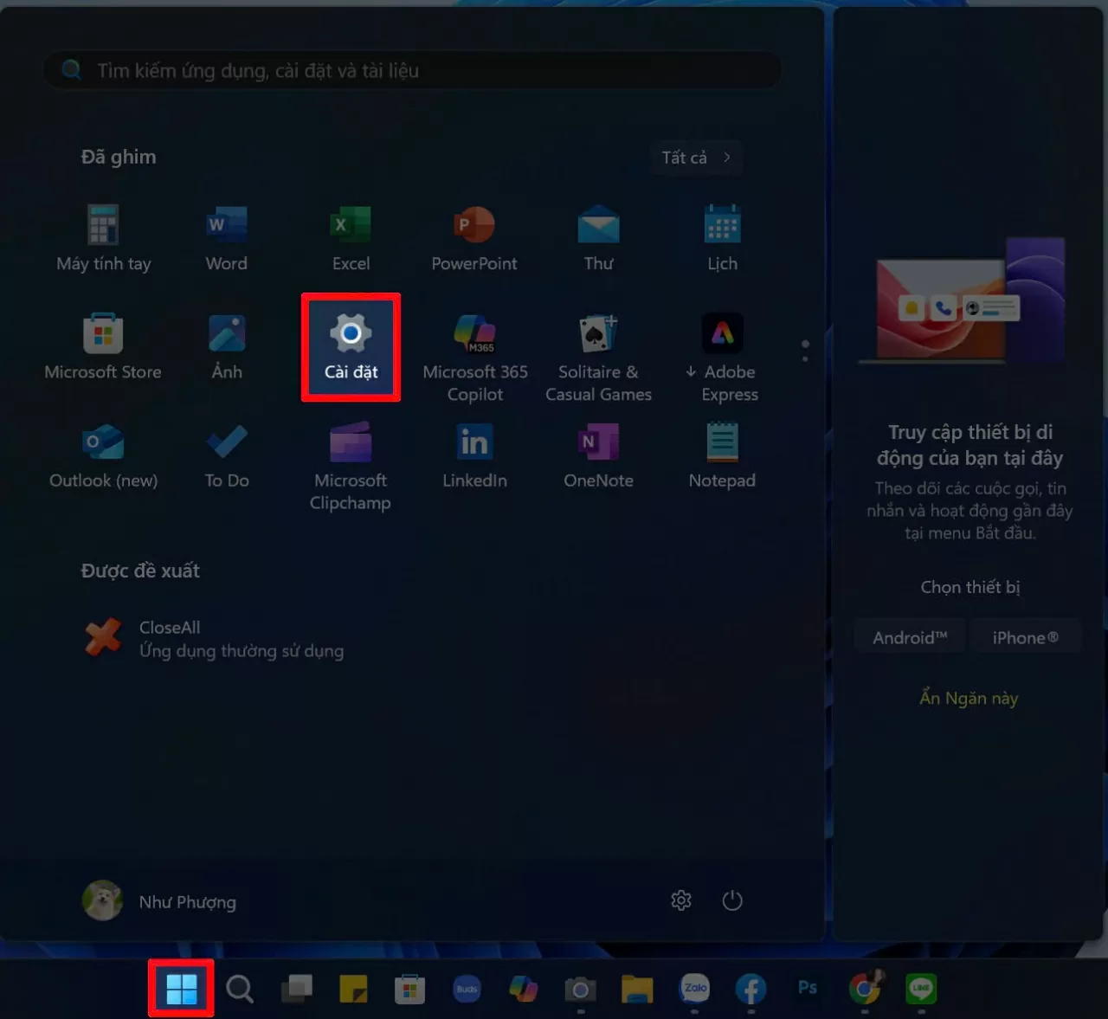Image resolution: width=1108 pixels, height=1019 pixels.
Task: Open the Máy tính tay calculator
Action: coord(103,239)
